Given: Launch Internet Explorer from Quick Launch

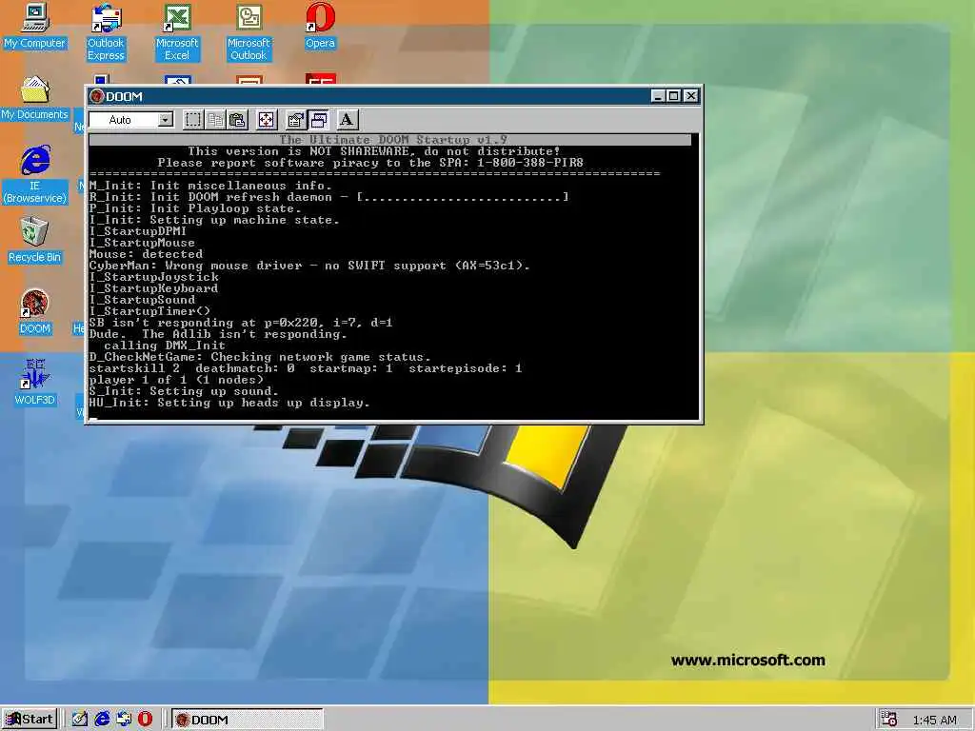Looking at the screenshot, I should [101, 720].
